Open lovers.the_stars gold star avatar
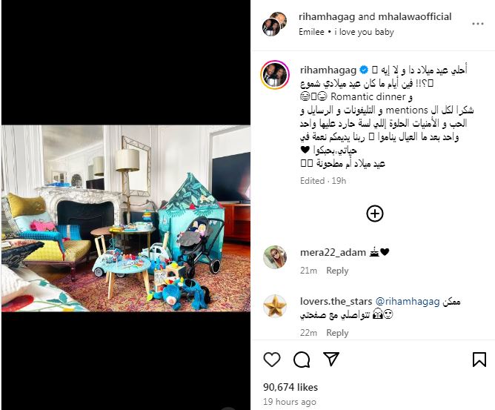Image resolution: width=495 pixels, height=410 pixels. click(x=275, y=306)
